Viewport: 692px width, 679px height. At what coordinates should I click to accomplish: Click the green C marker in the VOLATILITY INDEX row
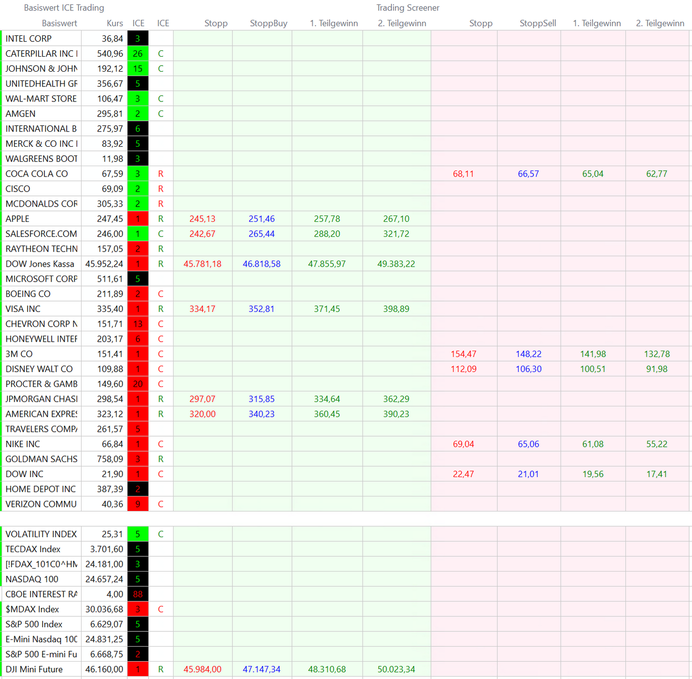click(161, 534)
